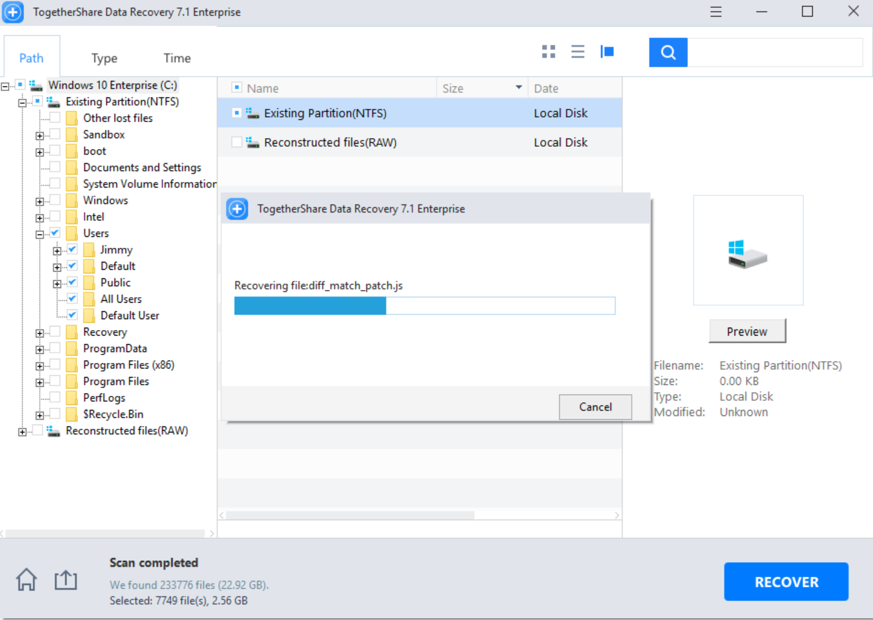Click the file list horizontal scrollbar
This screenshot has width=873, height=620.
click(350, 515)
